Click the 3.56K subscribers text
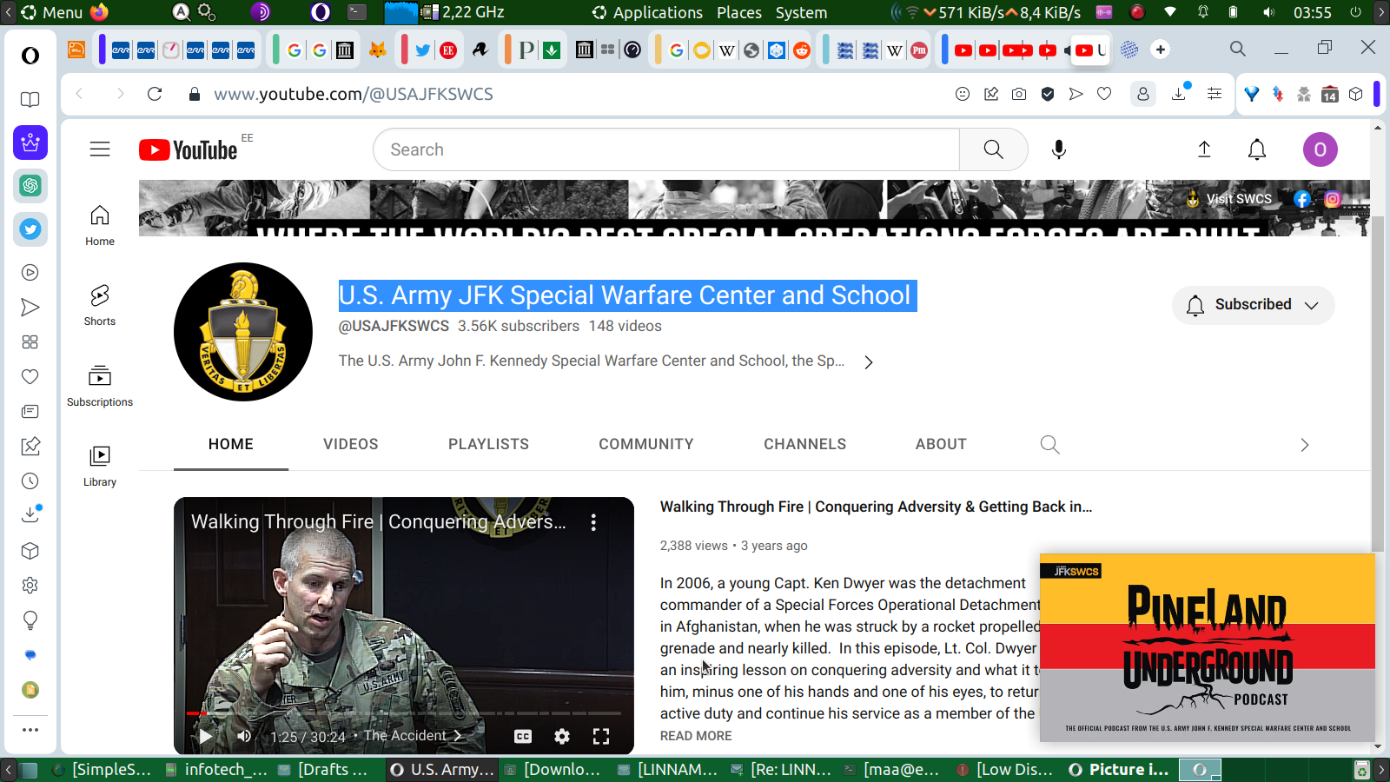 tap(519, 326)
